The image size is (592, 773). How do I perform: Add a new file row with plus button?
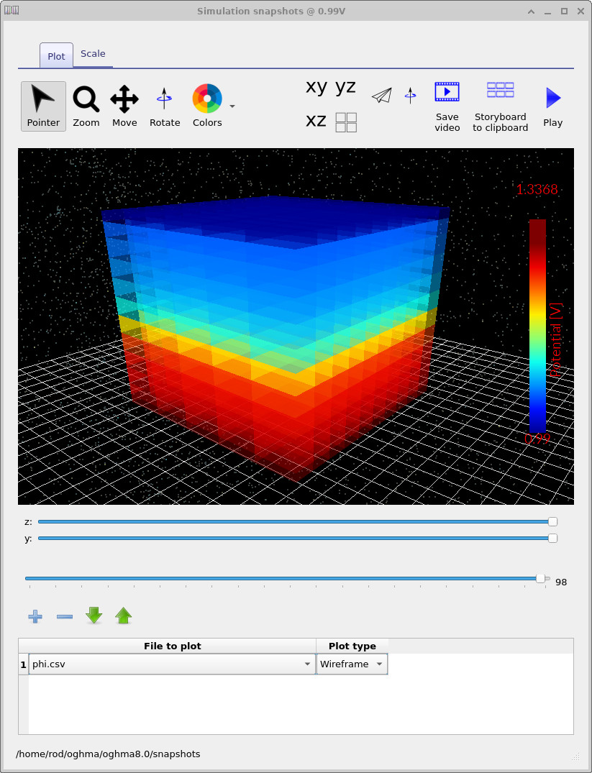coord(35,616)
